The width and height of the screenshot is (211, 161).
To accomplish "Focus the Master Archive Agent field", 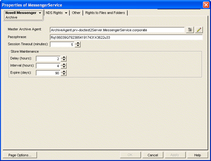I will (117, 30).
